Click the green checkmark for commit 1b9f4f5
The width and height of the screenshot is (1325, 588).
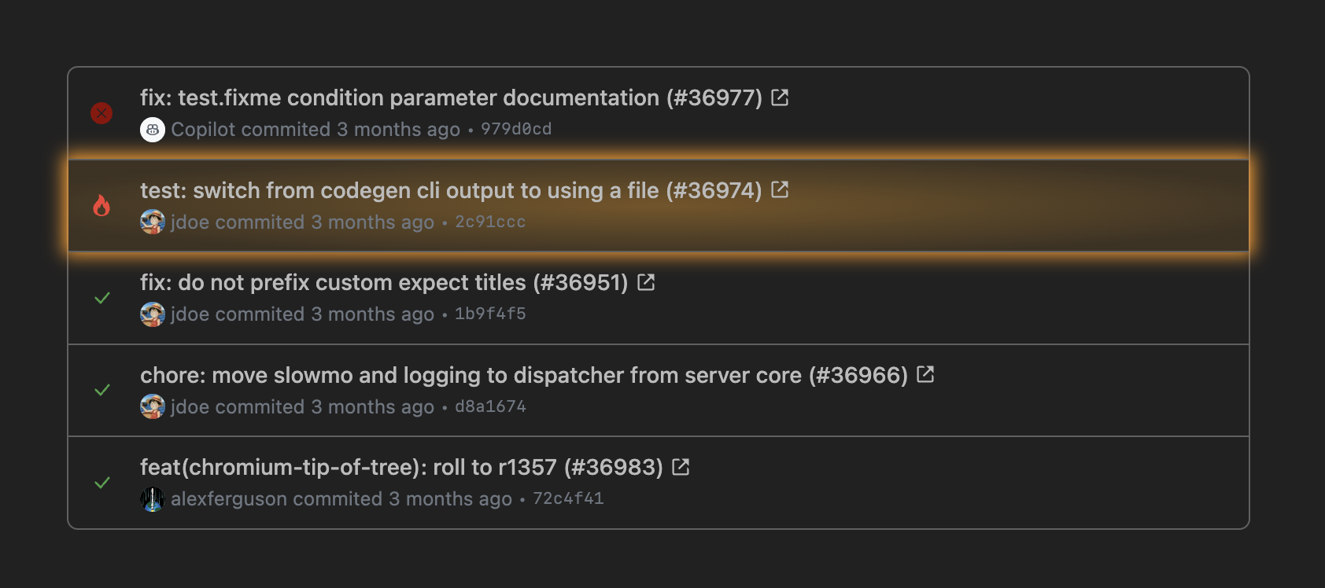102,298
